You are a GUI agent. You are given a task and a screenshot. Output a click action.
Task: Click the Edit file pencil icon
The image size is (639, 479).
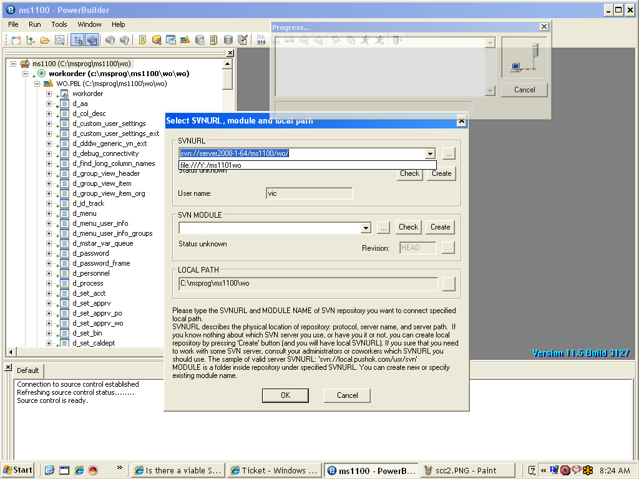243,40
